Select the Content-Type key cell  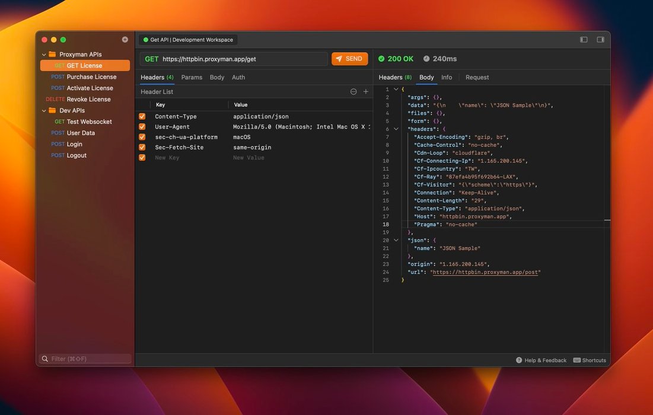(x=176, y=117)
